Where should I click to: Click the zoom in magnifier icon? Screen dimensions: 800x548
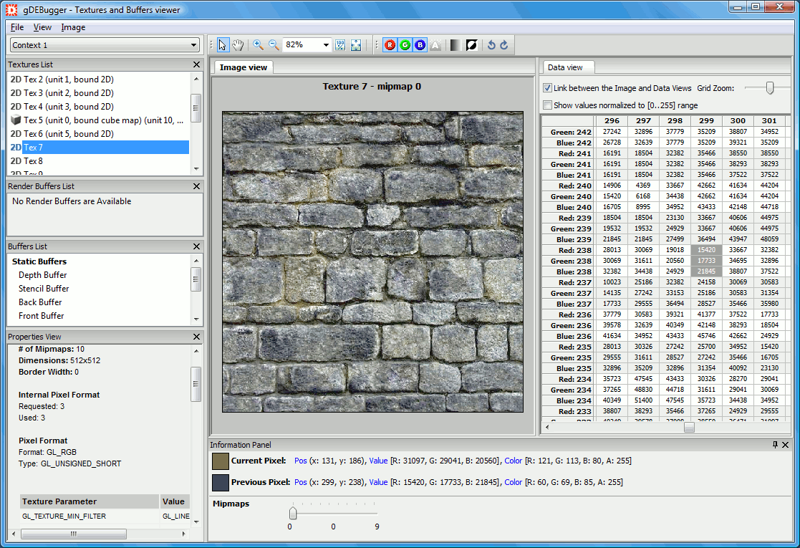pos(259,45)
